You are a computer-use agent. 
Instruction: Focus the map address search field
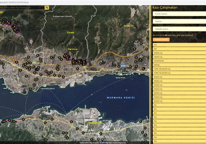[22, 8]
